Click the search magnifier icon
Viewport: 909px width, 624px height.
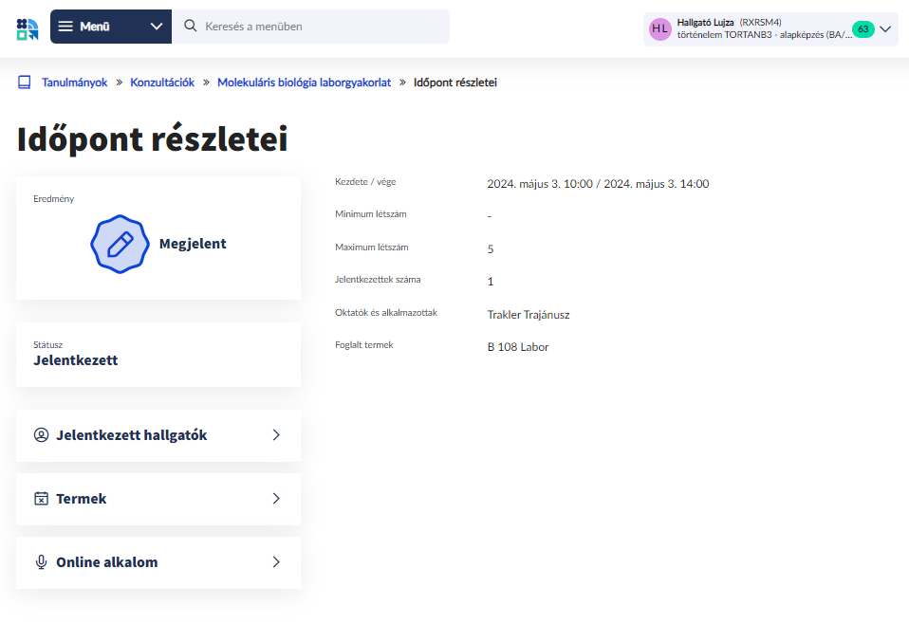tap(190, 27)
